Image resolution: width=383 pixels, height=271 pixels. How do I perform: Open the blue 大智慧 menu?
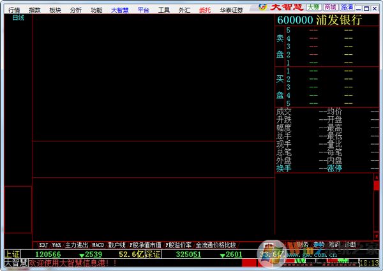[120, 10]
